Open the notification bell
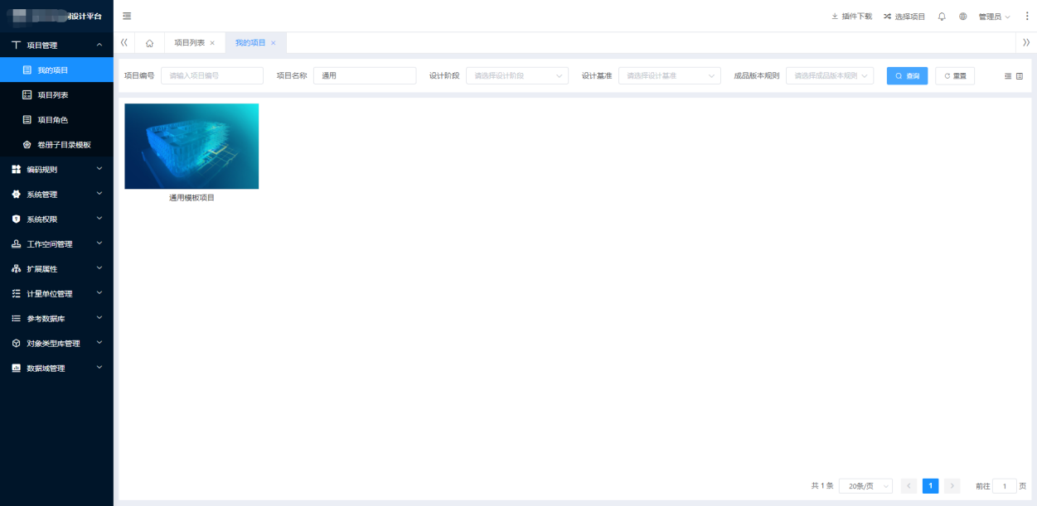Image resolution: width=1037 pixels, height=506 pixels. click(x=942, y=17)
